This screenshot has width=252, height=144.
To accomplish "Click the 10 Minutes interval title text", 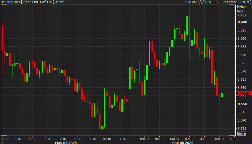I will coord(11,2).
